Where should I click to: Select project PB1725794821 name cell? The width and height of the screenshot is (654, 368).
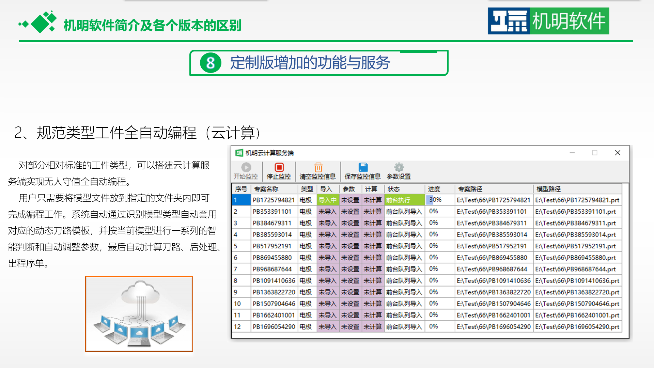click(x=274, y=200)
